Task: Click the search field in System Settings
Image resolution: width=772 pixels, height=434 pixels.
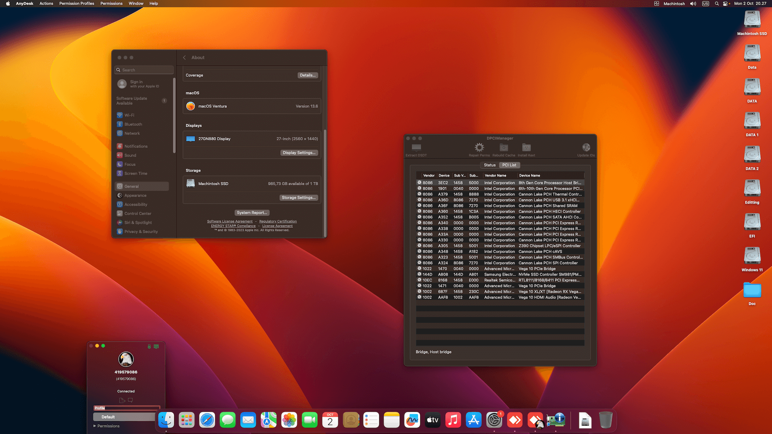Action: pos(144,70)
